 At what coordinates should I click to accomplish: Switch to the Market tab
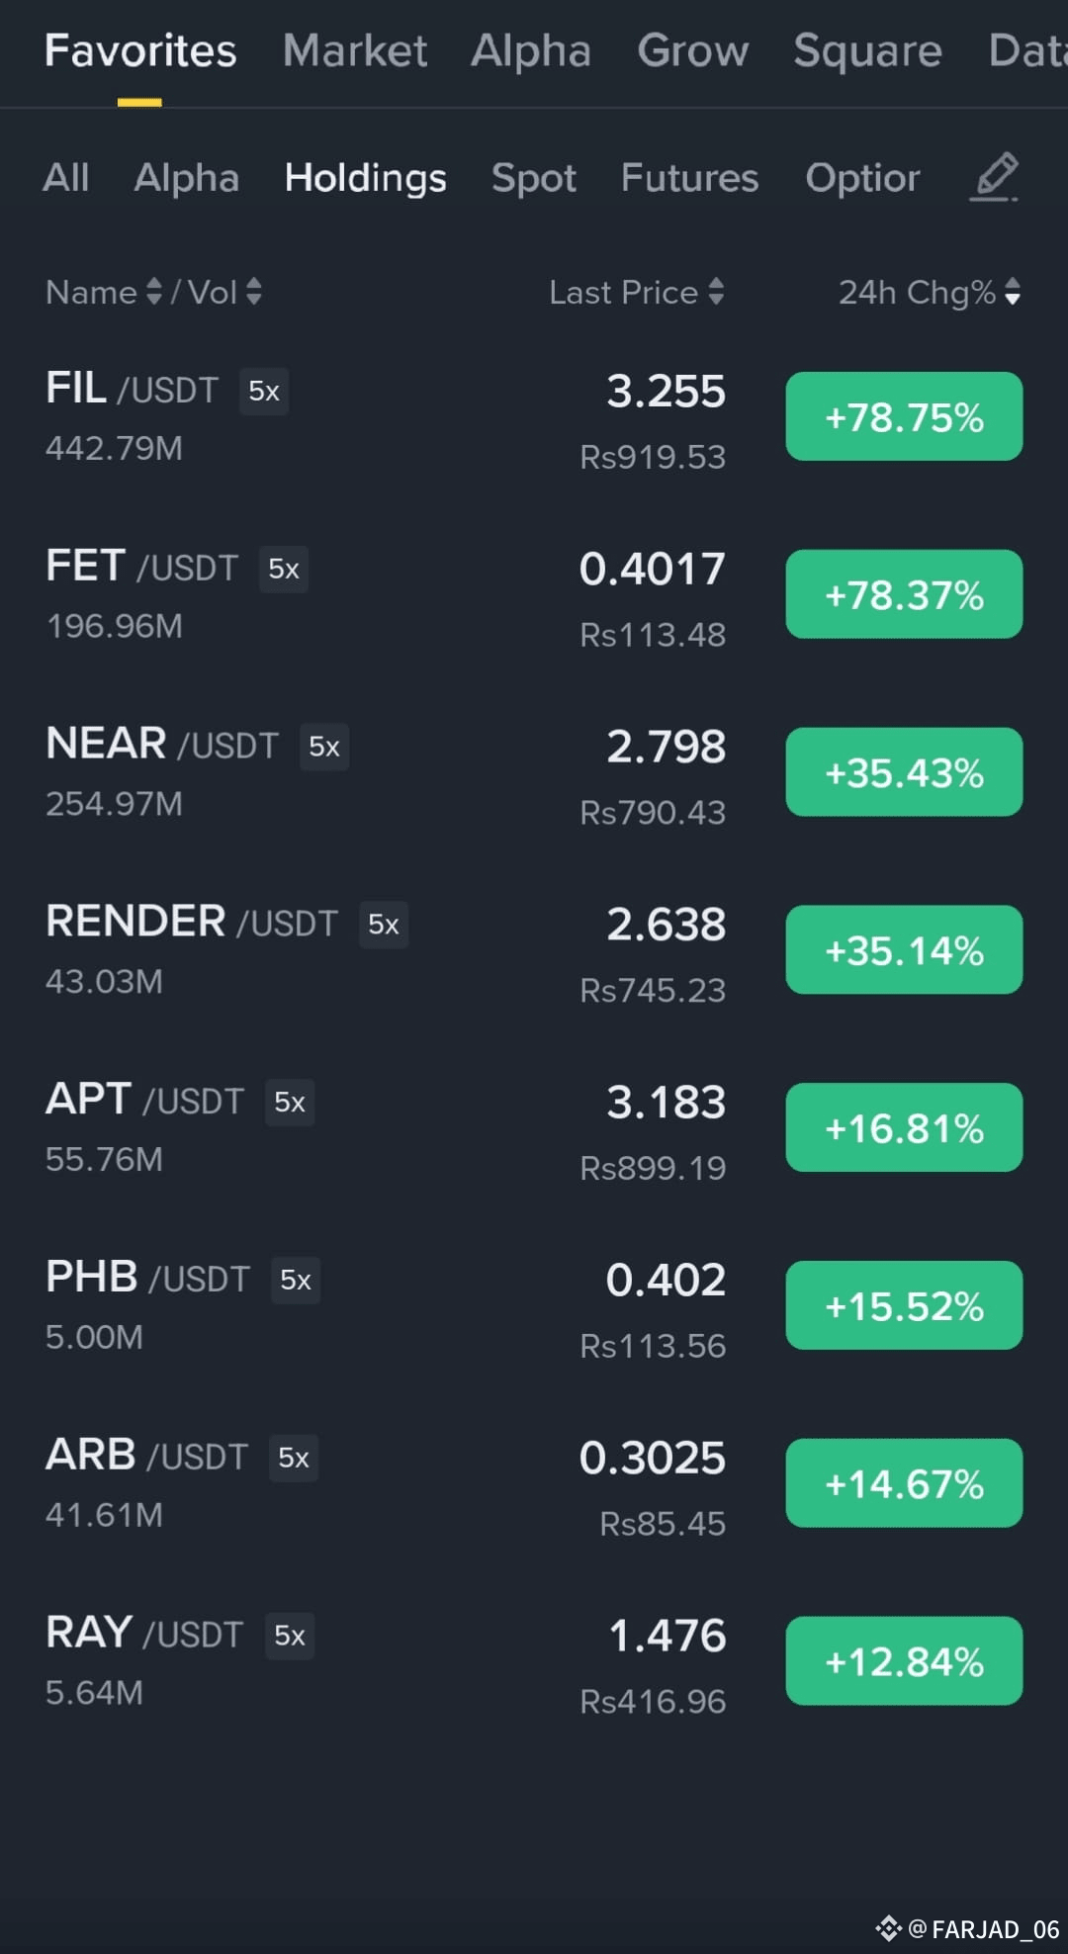coord(355,50)
